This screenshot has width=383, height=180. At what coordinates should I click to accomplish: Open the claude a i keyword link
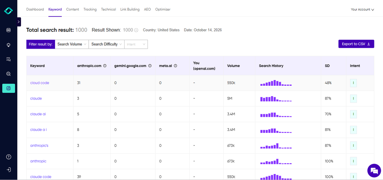(39, 130)
